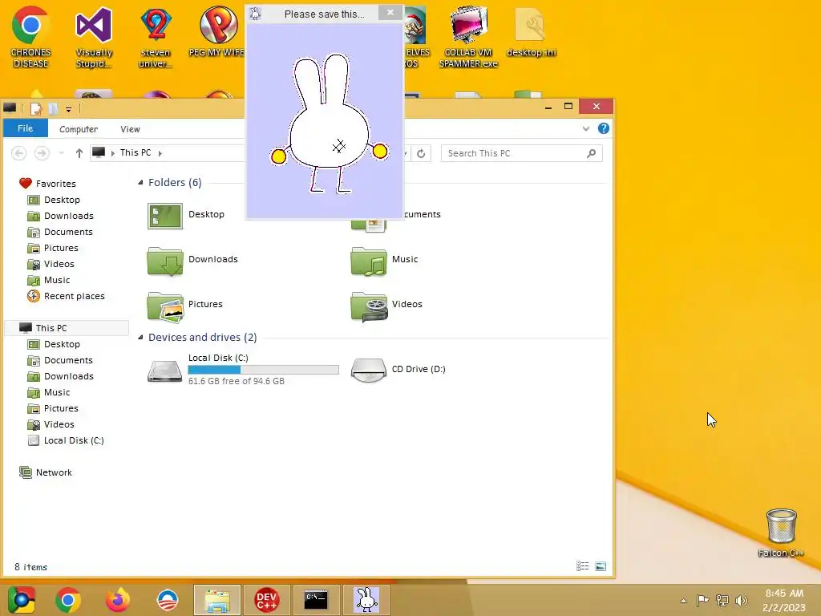Click the bunny's yellow left hand
Viewport: 821px width, 616px height.
pos(278,156)
